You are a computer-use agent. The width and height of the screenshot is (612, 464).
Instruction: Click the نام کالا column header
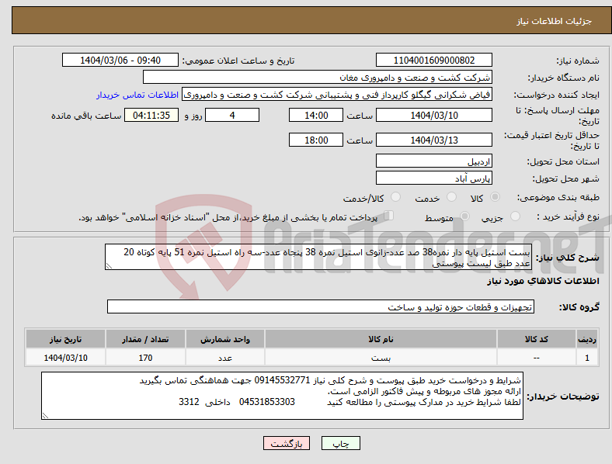(381, 339)
